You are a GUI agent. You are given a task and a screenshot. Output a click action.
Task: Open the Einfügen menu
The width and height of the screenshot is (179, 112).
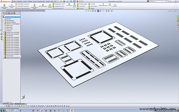coord(30,1)
